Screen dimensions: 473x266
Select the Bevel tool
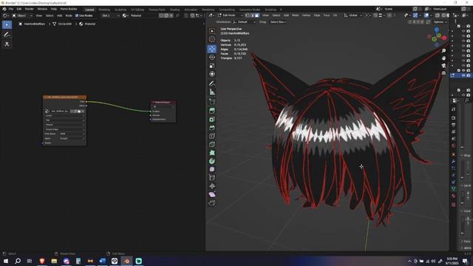click(212, 128)
